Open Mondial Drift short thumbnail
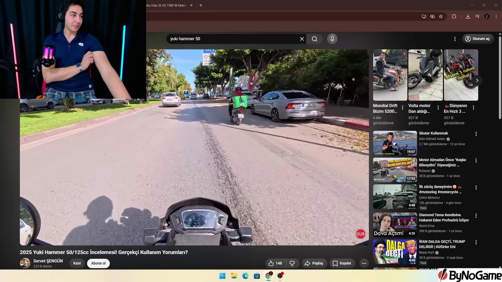Screen dimensions: 502x282 click(x=390, y=75)
